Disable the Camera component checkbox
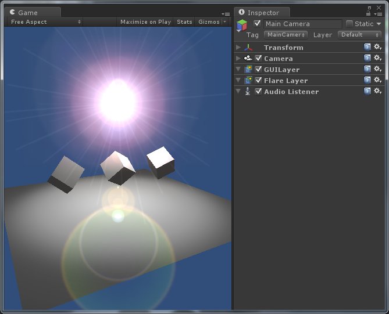The image size is (389, 314). click(258, 58)
